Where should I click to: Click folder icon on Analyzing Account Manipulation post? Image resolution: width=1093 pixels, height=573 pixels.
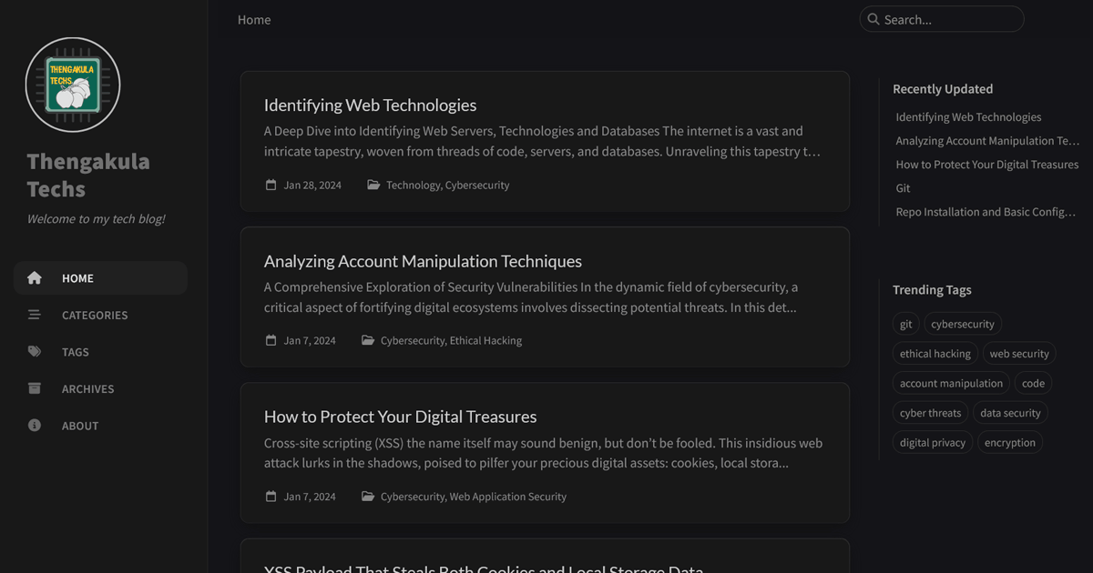click(x=367, y=340)
